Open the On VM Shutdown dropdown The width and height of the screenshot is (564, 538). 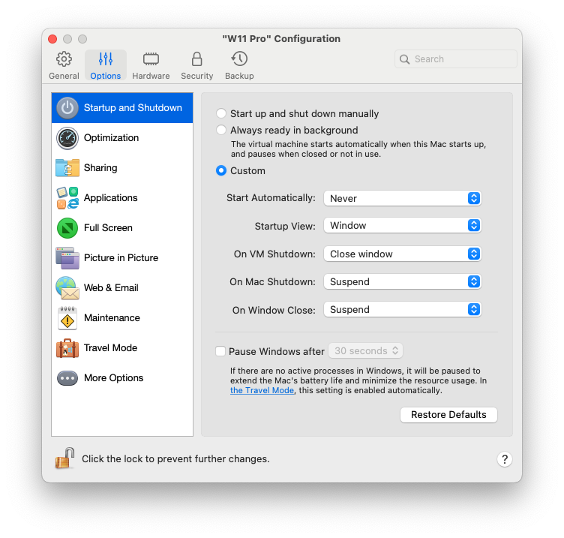403,254
